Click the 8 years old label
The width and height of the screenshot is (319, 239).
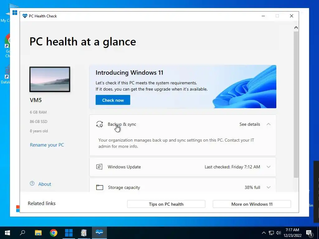point(39,131)
